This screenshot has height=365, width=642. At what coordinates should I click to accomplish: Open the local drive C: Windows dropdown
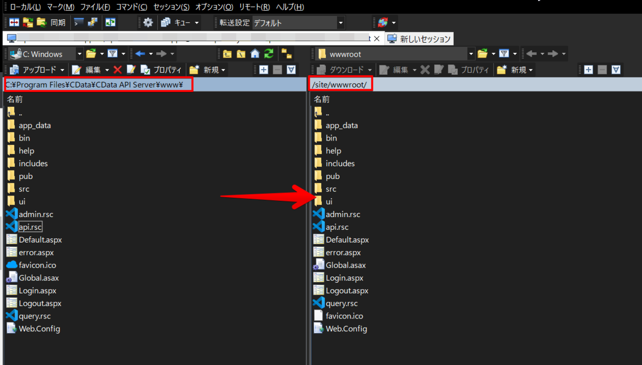click(x=80, y=54)
